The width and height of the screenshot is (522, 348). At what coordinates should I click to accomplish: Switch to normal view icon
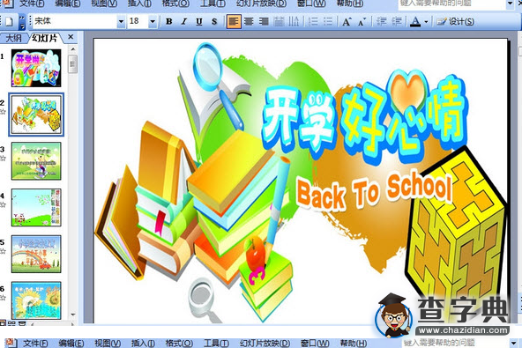(3, 322)
